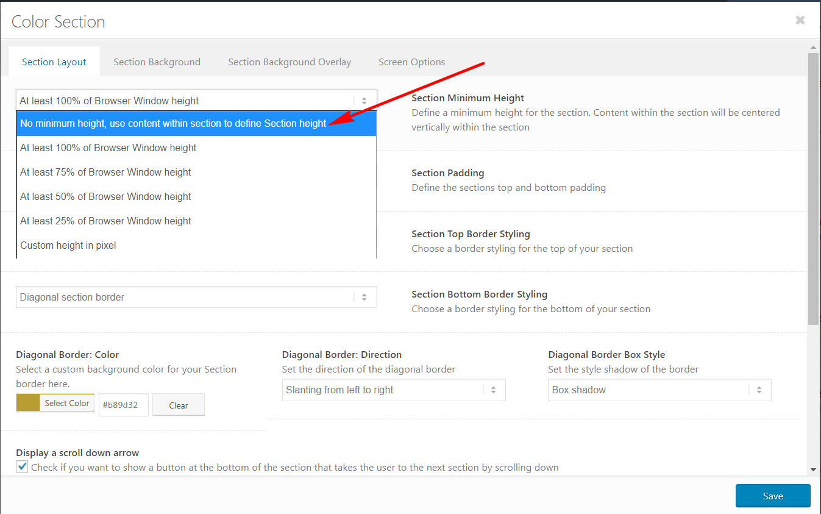Select No minimum height option
Viewport: 821px width, 514px height.
pyautogui.click(x=196, y=123)
